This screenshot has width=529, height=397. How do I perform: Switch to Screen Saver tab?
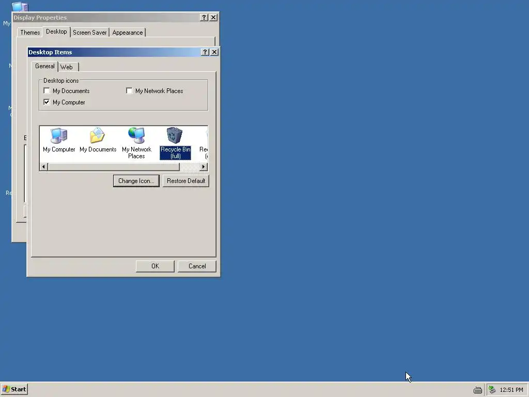tap(90, 33)
